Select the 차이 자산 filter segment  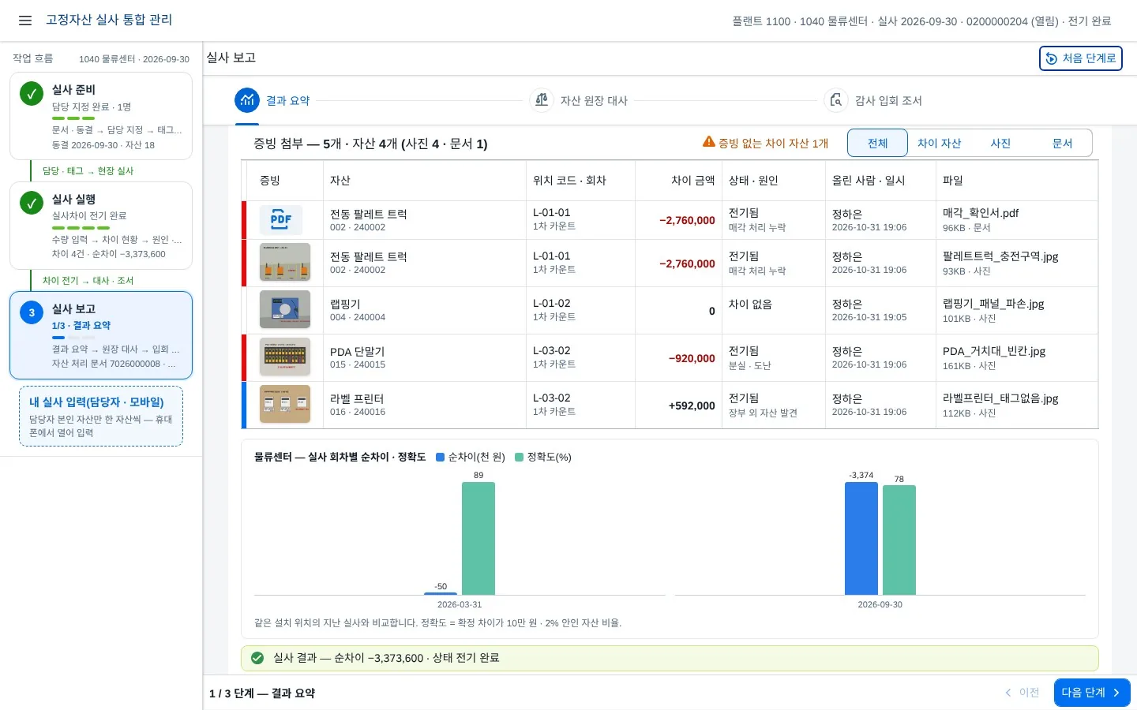939,143
